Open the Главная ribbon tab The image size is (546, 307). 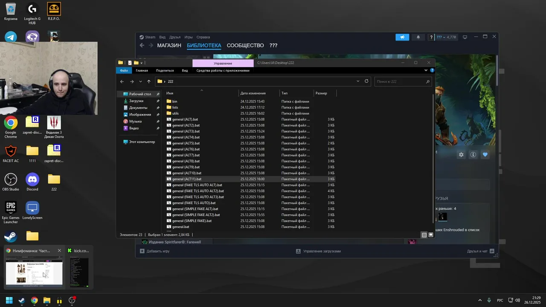click(142, 70)
